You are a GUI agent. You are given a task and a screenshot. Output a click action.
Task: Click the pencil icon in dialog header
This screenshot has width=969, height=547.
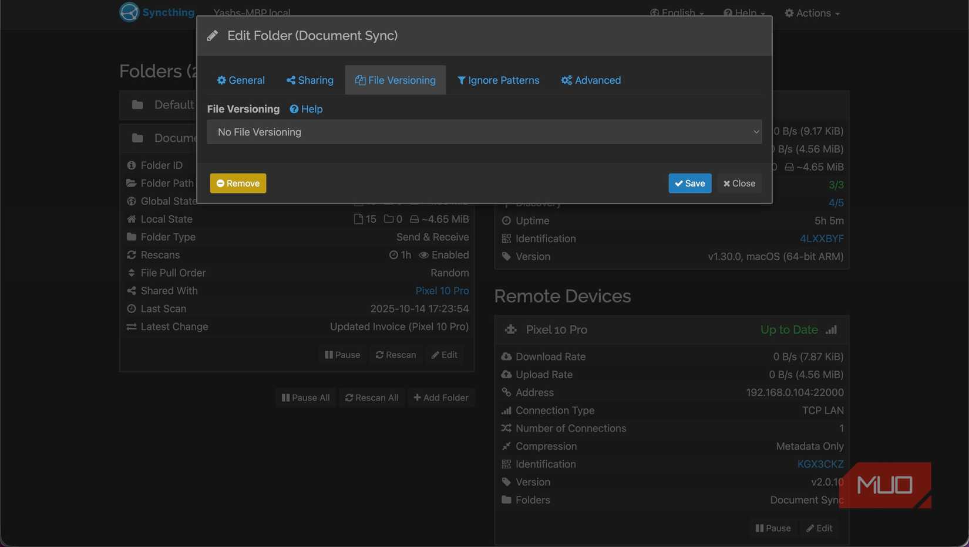(x=213, y=36)
